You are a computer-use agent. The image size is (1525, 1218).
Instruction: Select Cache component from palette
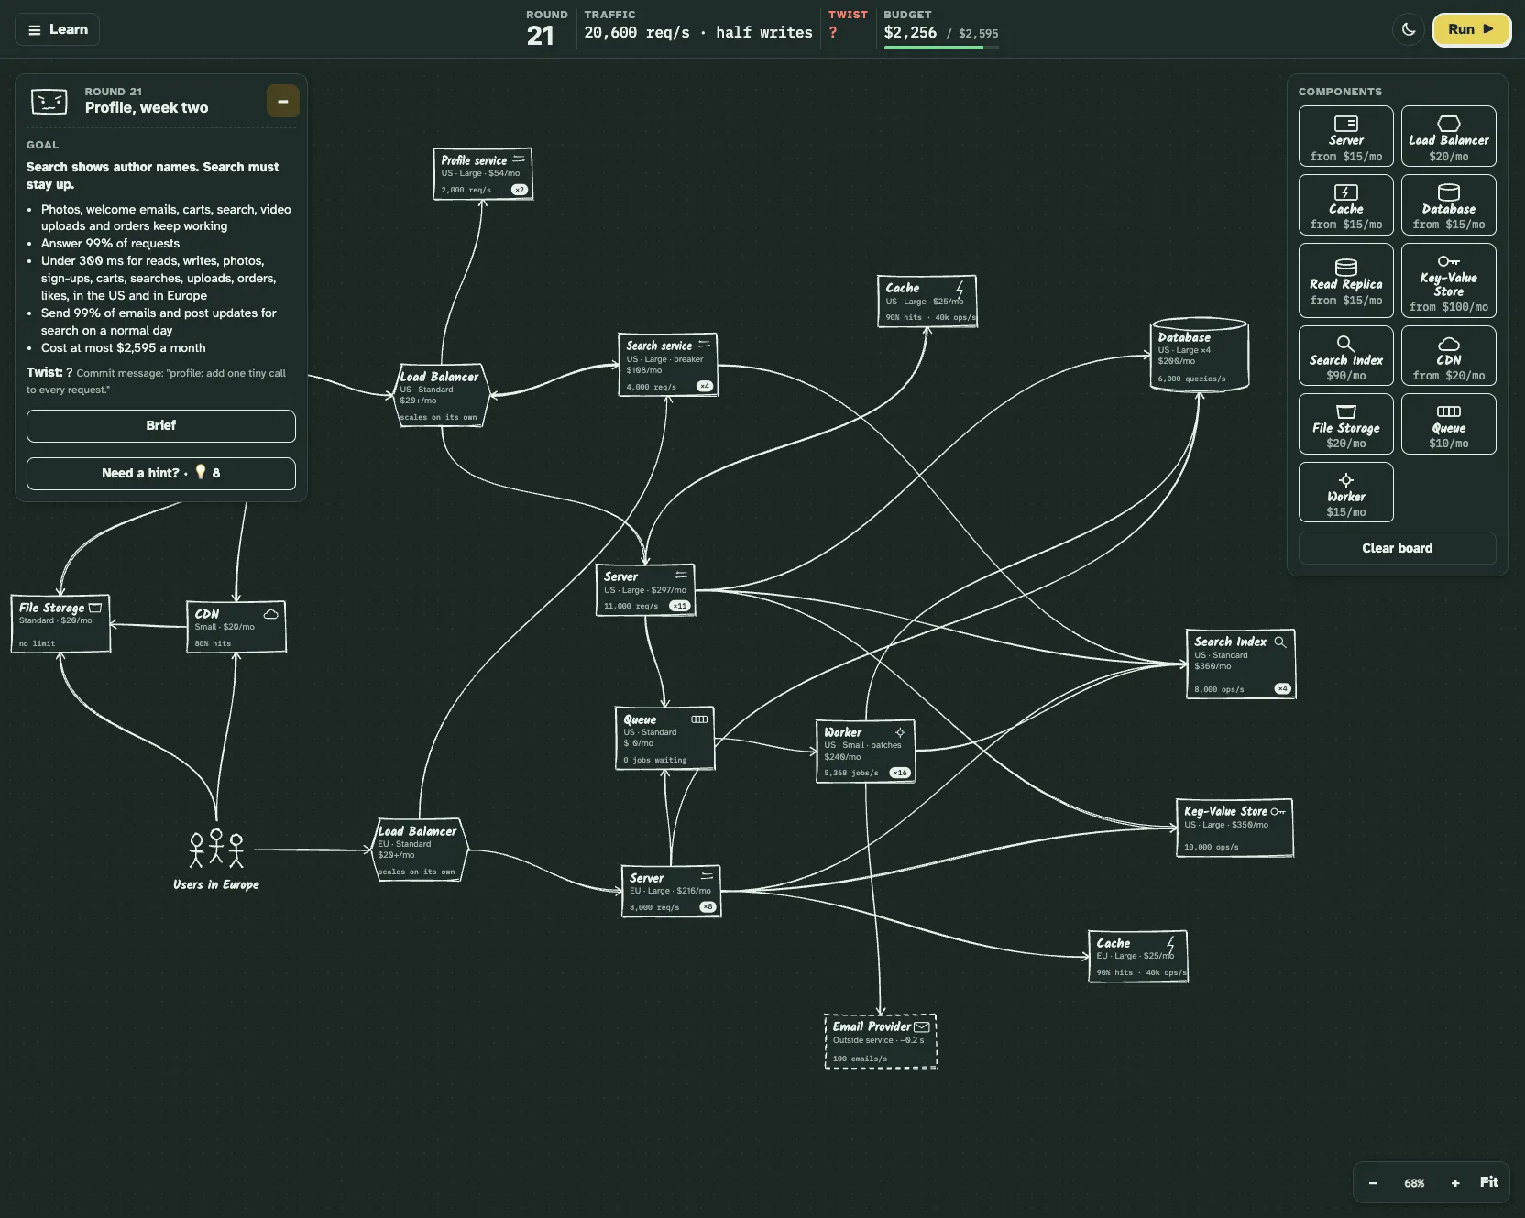1345,205
